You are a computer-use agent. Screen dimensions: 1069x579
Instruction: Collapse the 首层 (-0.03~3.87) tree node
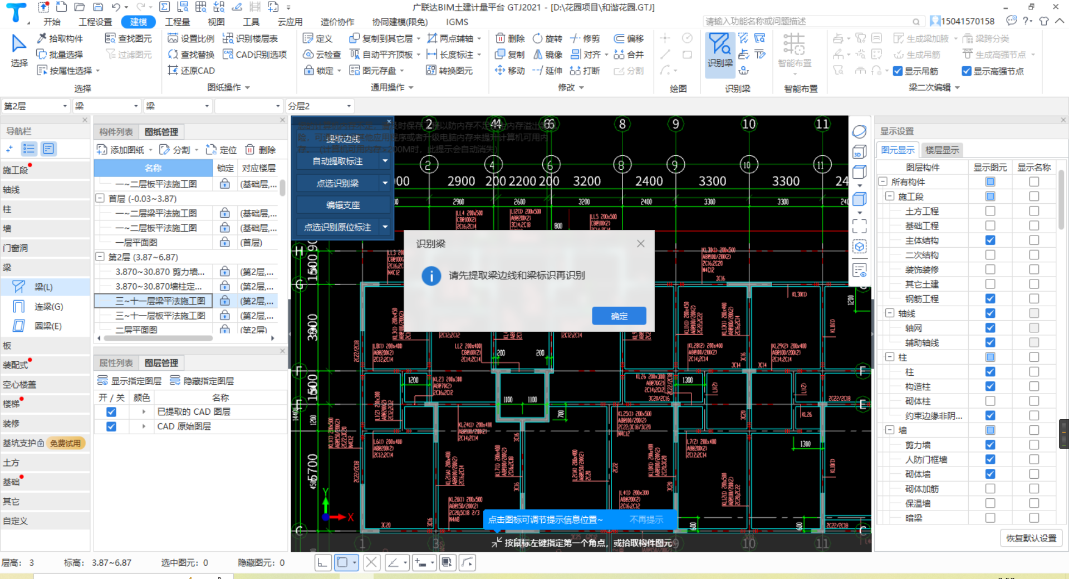[x=100, y=198]
